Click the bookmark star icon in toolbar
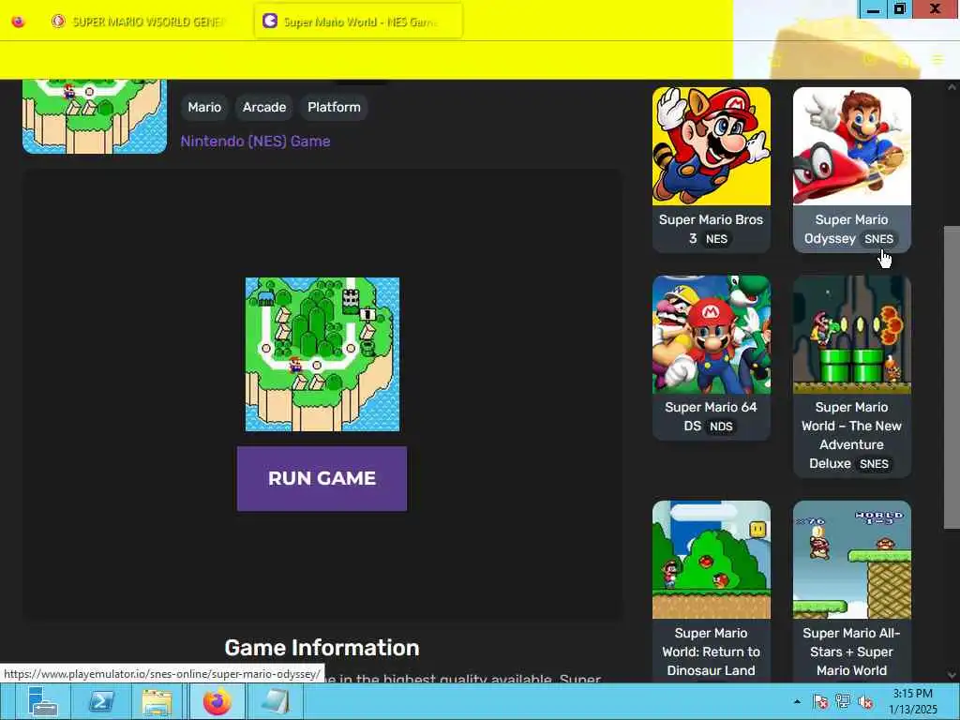Image resolution: width=960 pixels, height=720 pixels. coord(775,59)
